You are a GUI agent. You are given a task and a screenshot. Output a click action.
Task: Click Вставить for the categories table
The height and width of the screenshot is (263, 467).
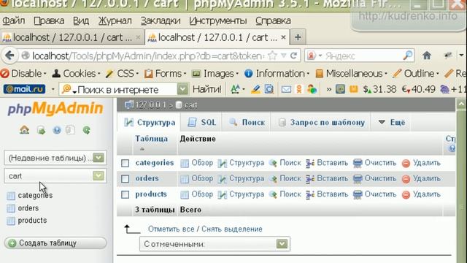point(327,163)
